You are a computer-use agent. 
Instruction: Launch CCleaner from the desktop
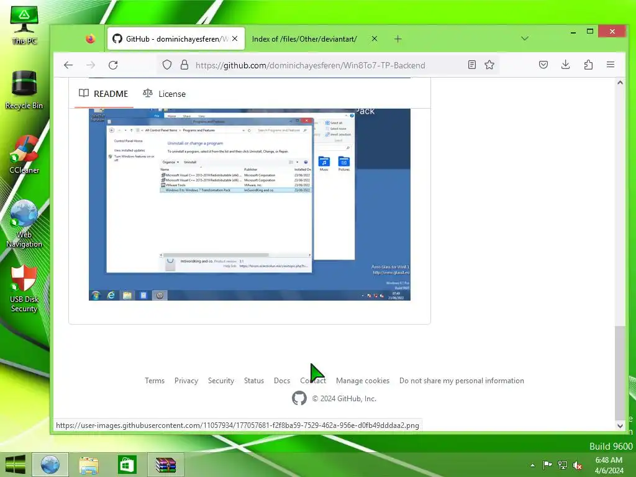coord(24,155)
